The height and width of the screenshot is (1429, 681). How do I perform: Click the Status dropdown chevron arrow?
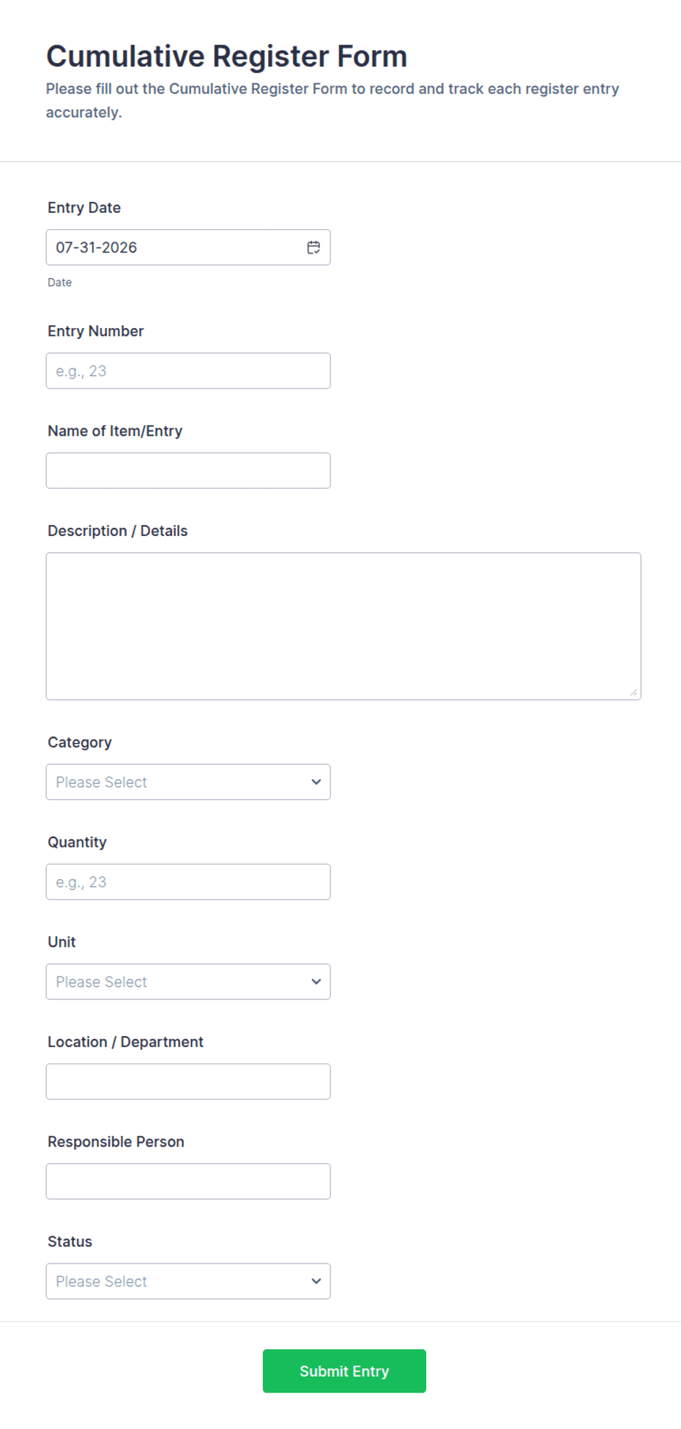click(x=316, y=1282)
